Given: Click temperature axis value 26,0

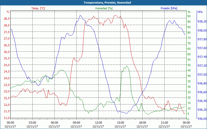Looking at the screenshot, I should [7, 52].
